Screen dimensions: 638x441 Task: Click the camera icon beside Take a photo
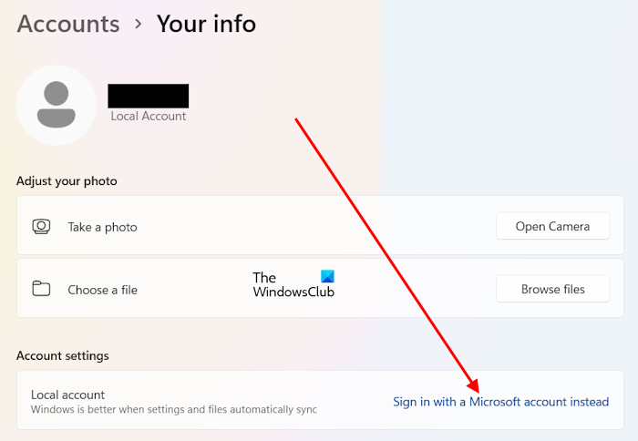pyautogui.click(x=41, y=227)
